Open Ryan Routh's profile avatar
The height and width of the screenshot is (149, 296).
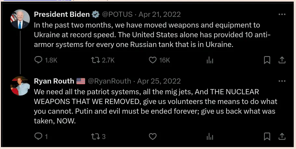[x=20, y=86]
